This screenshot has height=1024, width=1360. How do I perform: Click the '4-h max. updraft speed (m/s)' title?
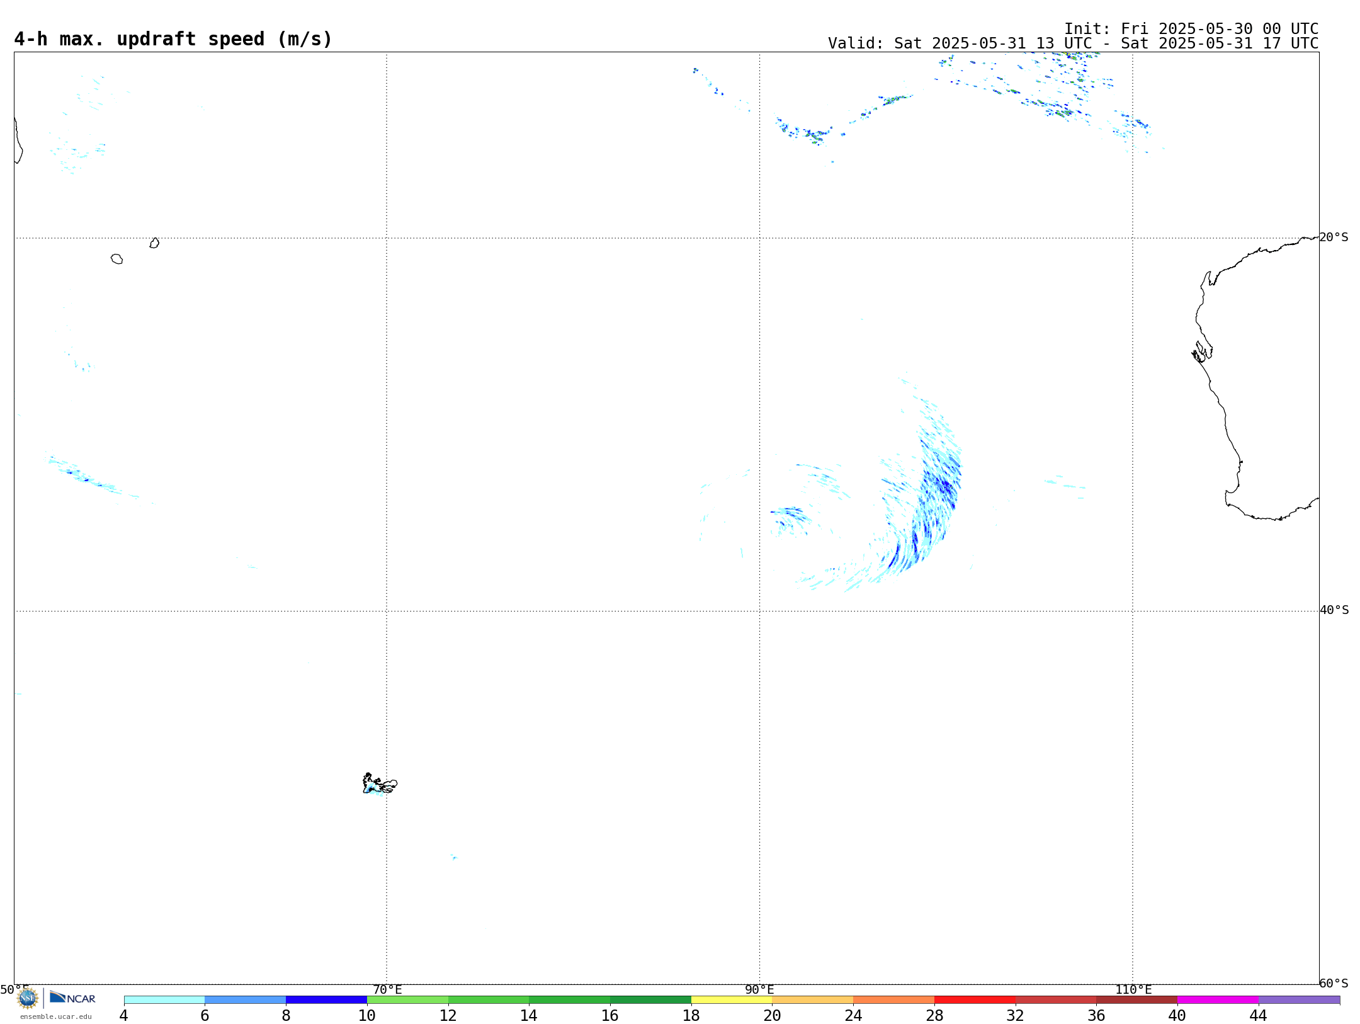coord(173,39)
